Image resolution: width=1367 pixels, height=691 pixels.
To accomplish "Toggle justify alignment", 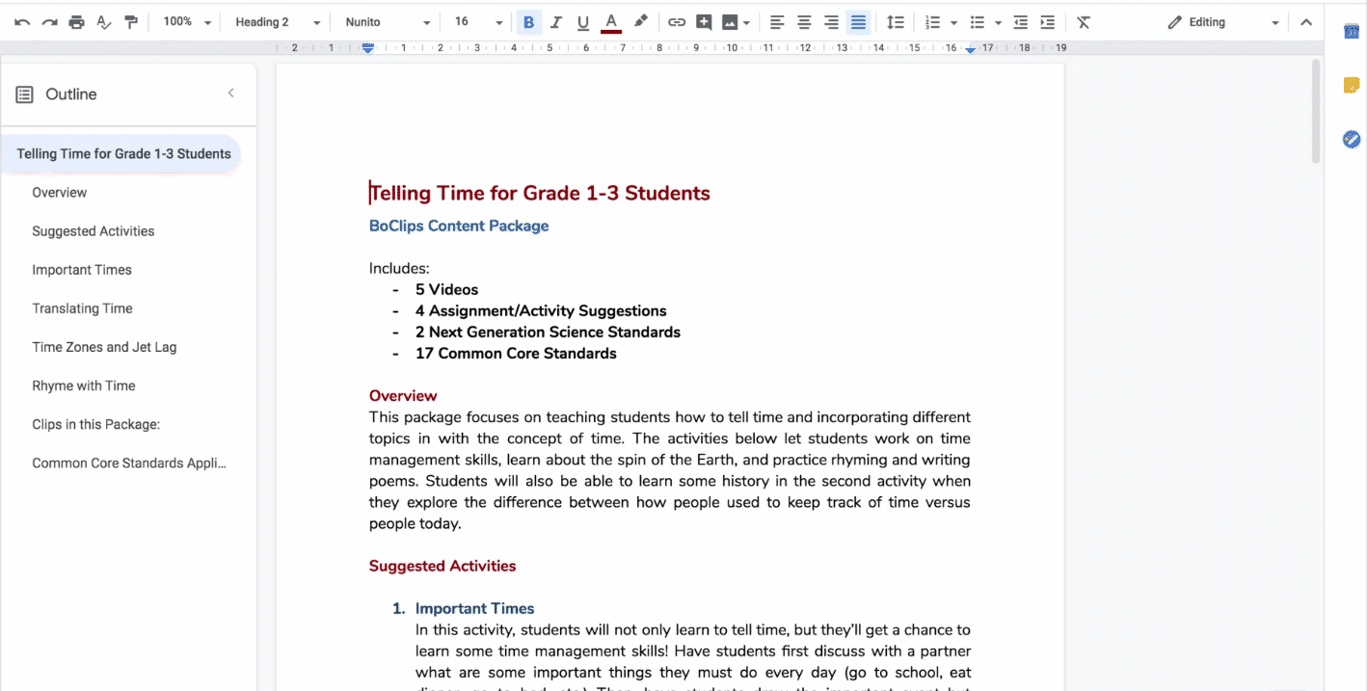I will 858,22.
